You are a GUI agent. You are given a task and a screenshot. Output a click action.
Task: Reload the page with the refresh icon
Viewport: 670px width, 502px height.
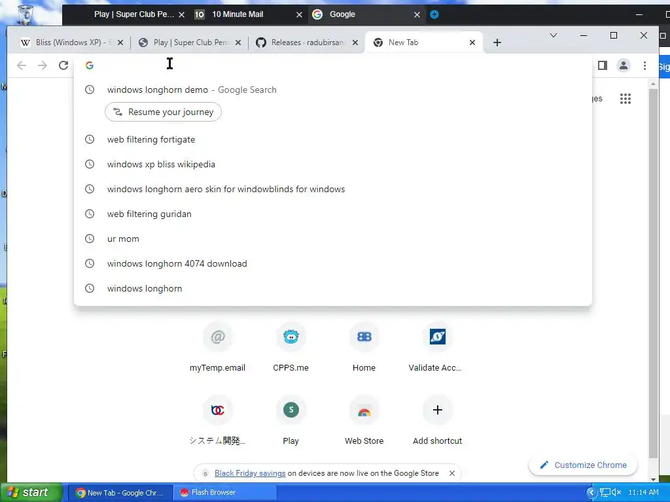(x=63, y=65)
